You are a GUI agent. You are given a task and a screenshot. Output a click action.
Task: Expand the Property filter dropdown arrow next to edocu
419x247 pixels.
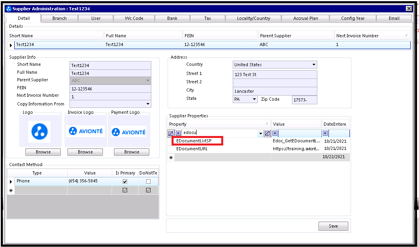pyautogui.click(x=261, y=133)
